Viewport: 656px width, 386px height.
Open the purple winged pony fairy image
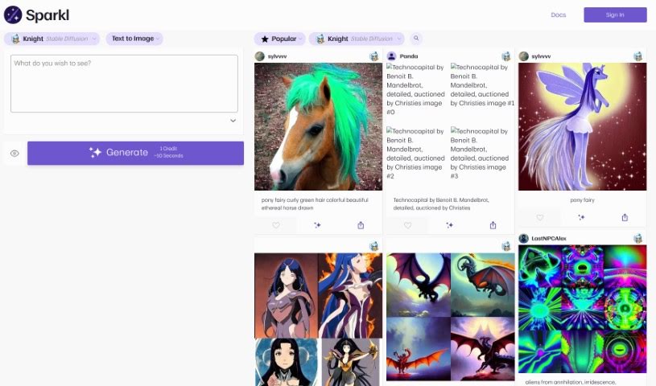583,126
